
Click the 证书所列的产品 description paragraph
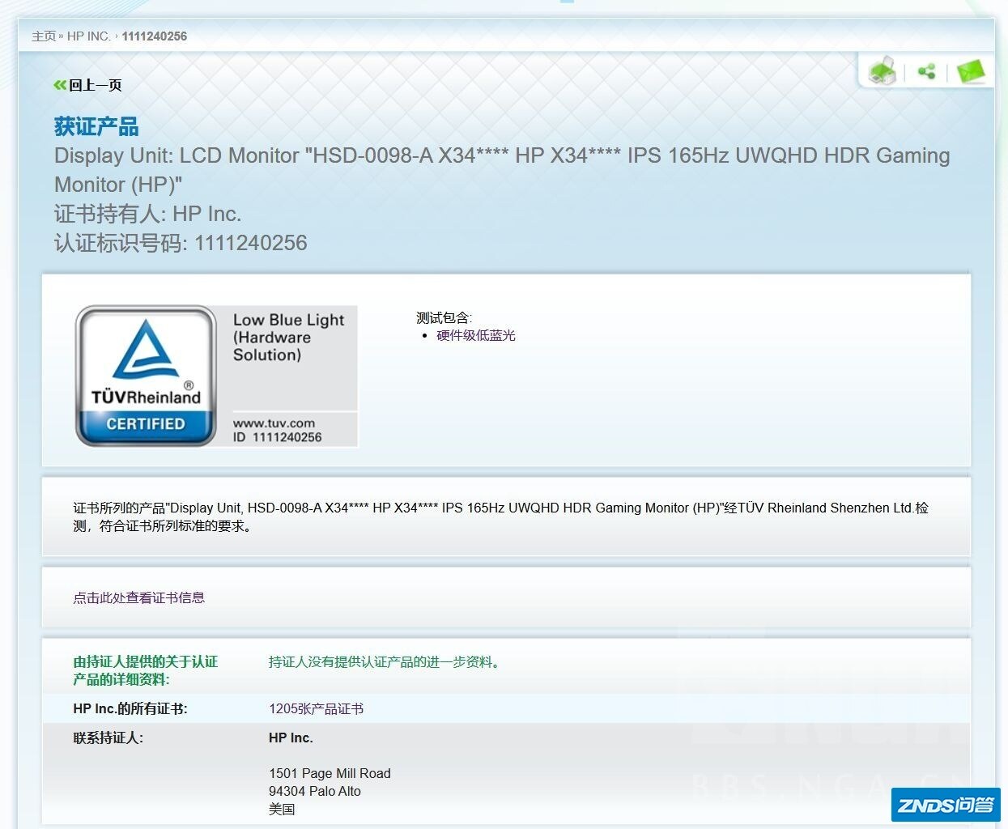click(501, 517)
